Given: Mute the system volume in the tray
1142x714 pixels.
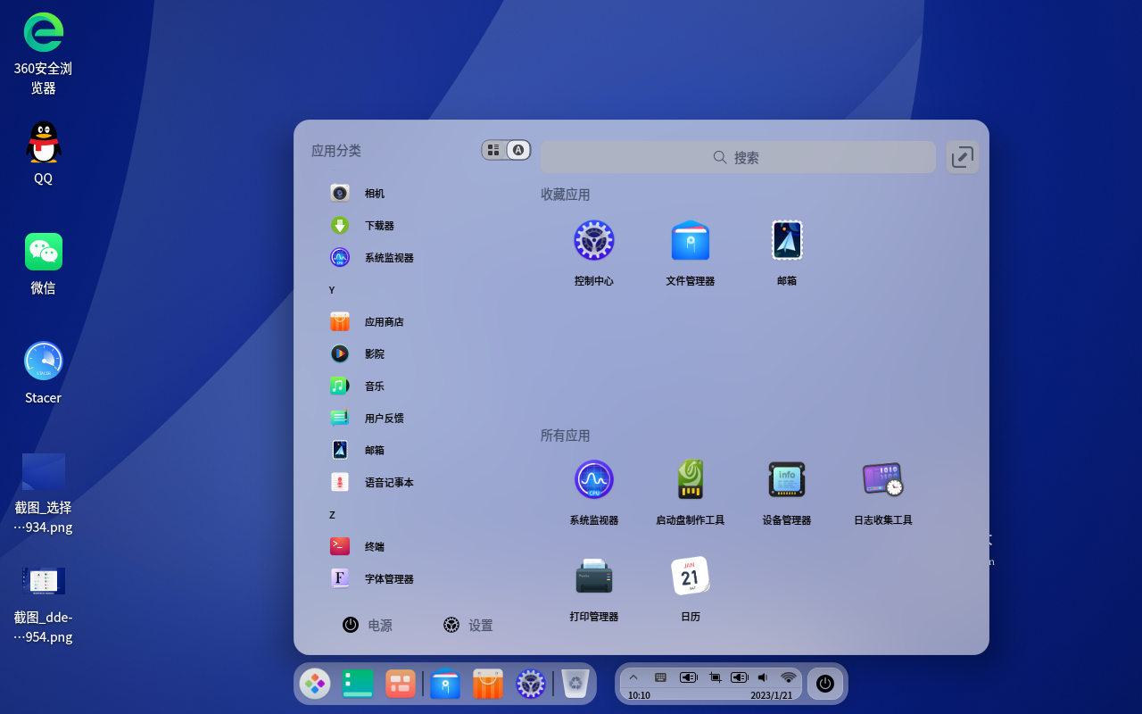Looking at the screenshot, I should 762,677.
